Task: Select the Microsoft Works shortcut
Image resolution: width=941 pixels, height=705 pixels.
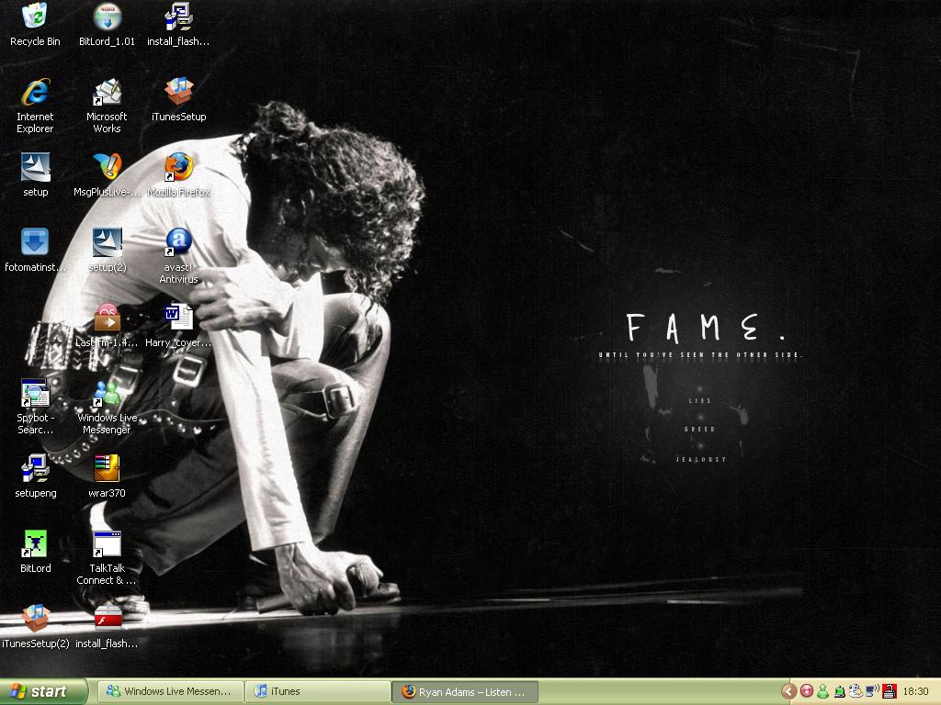Action: click(x=107, y=94)
